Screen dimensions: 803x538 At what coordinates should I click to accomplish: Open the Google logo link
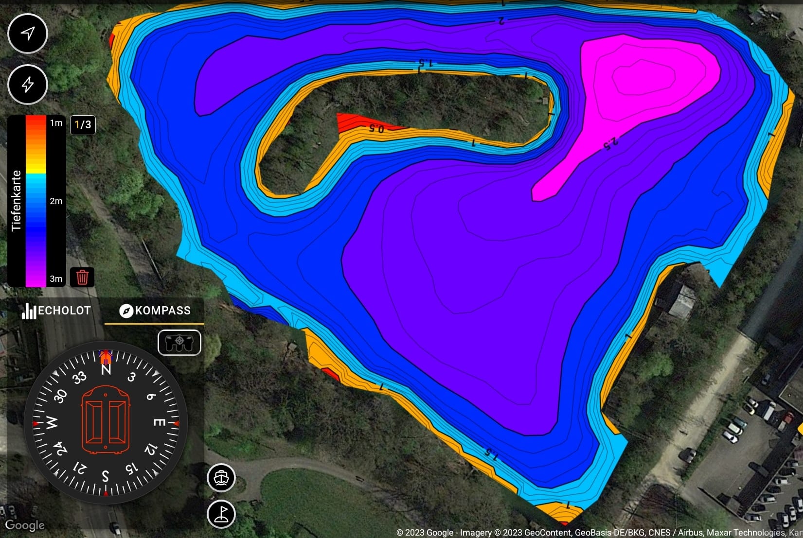coord(24,525)
